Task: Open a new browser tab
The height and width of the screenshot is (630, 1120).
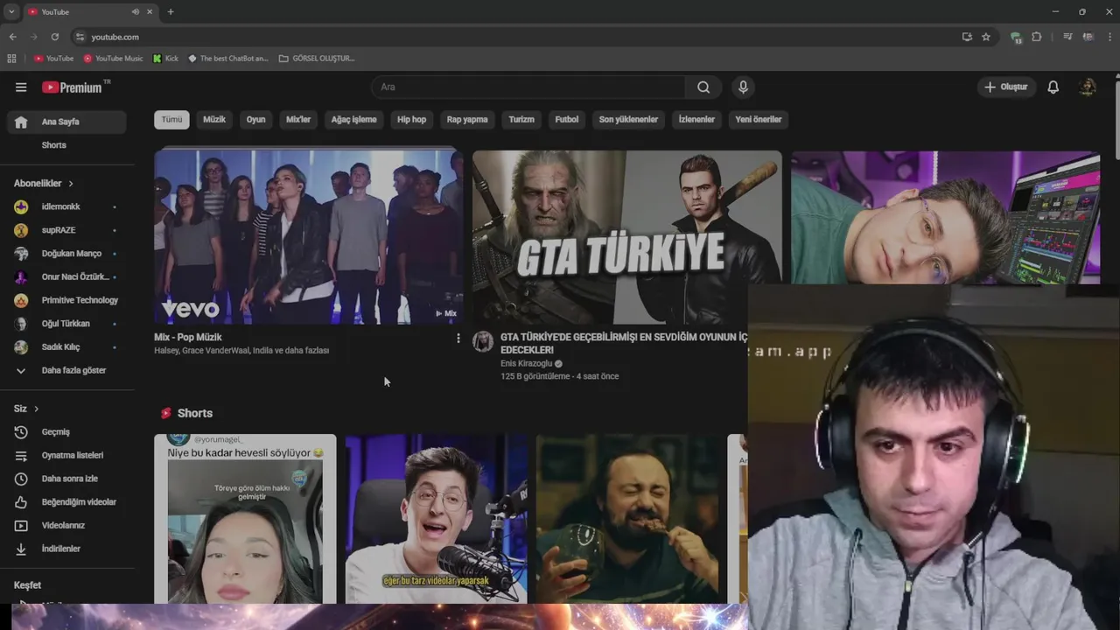Action: point(171,11)
